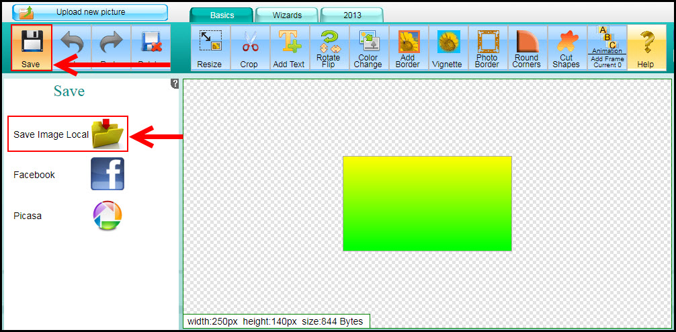Image resolution: width=676 pixels, height=332 pixels.
Task: Click the green gradient image on canvas
Action: tap(427, 204)
